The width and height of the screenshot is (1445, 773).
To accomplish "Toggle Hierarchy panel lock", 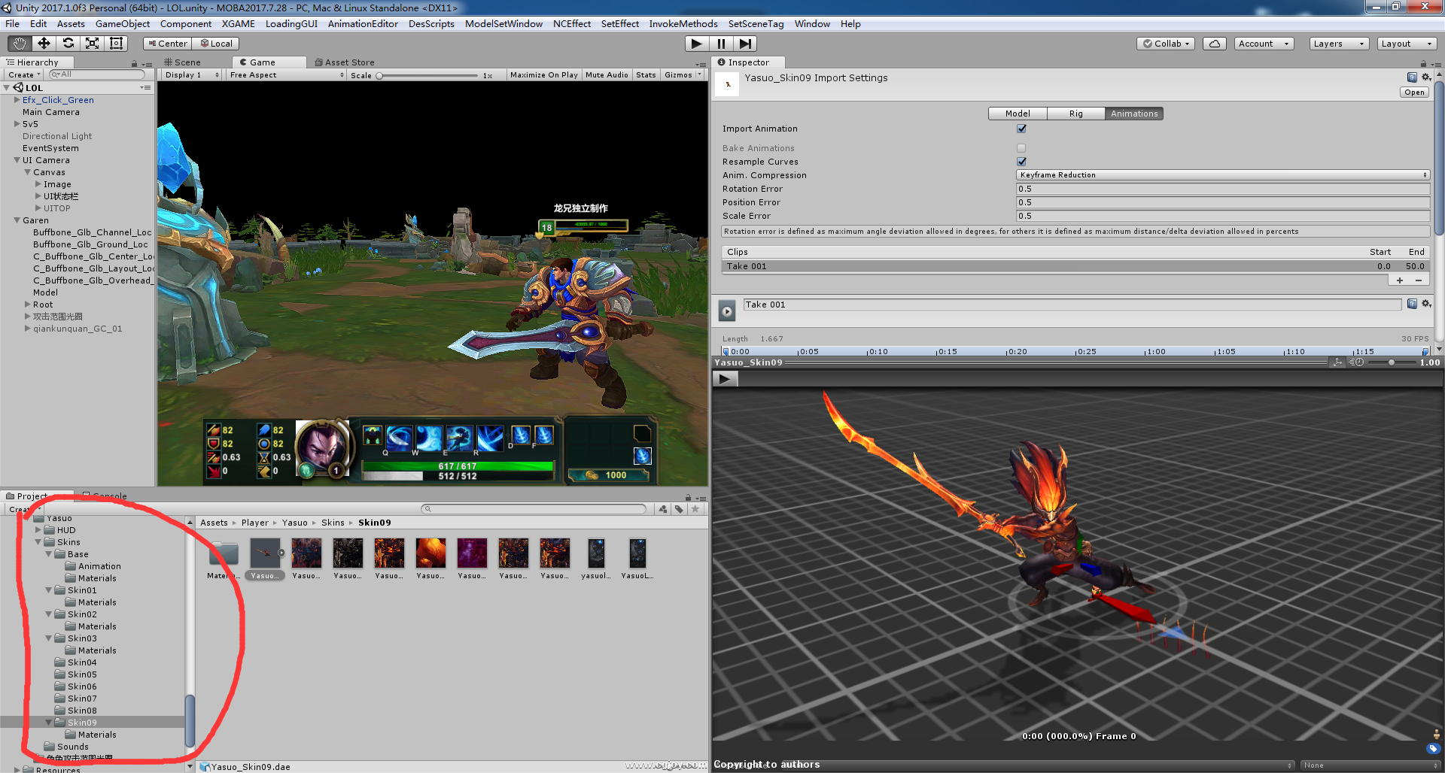I will click(135, 63).
